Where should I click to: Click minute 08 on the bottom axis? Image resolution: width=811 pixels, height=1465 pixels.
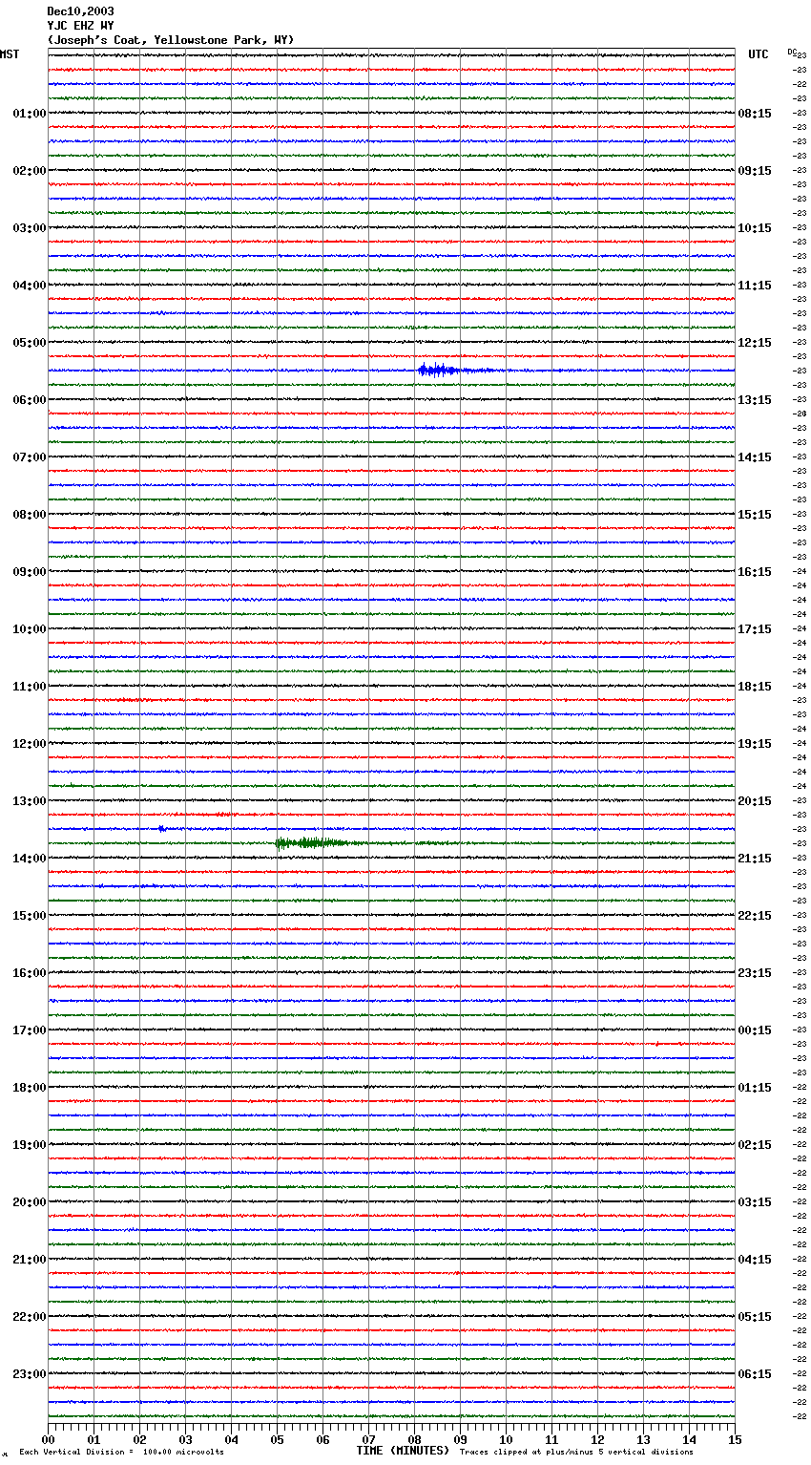(414, 1439)
